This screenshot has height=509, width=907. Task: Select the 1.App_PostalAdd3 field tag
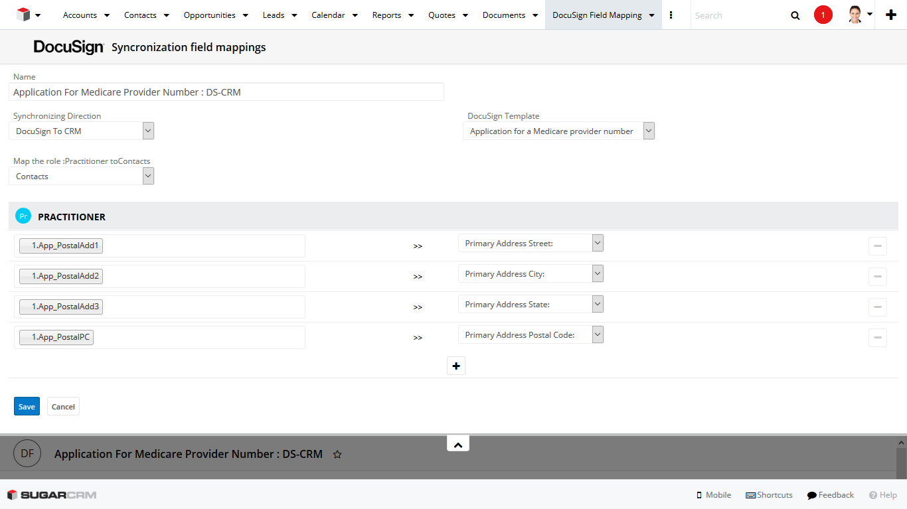[61, 307]
